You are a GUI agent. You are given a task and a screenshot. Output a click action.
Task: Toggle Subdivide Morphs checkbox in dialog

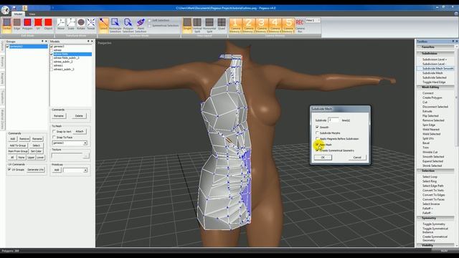(317, 133)
